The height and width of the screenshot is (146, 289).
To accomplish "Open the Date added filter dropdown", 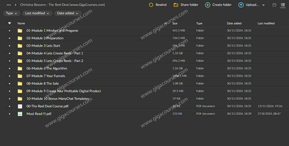I will (x=68, y=13).
